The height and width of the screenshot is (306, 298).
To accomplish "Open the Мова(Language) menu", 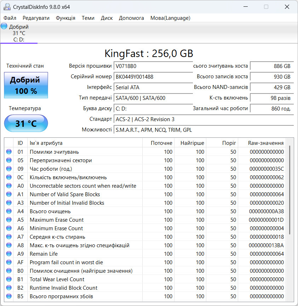I will tap(170, 18).
